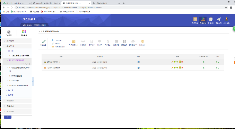The image size is (235, 129).
Task: Click the card layout icon in toolbar
Action: coord(116,42)
